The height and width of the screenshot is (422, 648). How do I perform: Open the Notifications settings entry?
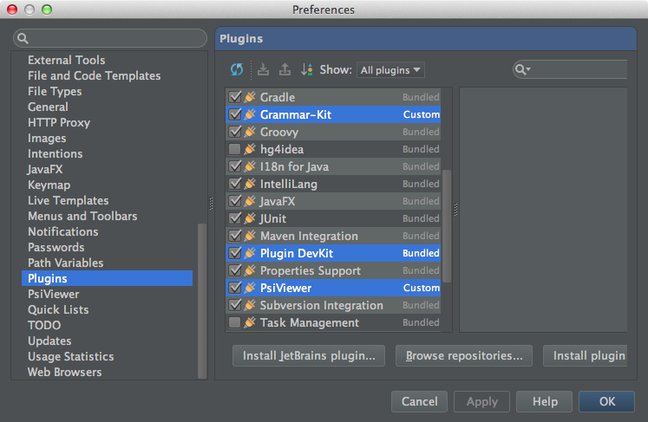pyautogui.click(x=62, y=232)
